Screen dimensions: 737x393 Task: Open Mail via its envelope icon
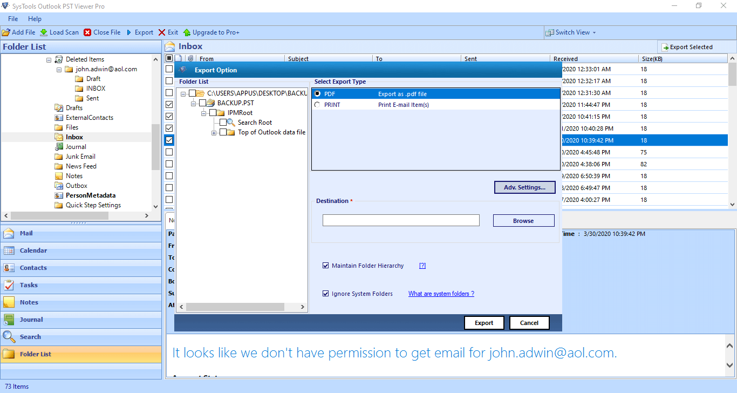click(x=9, y=233)
